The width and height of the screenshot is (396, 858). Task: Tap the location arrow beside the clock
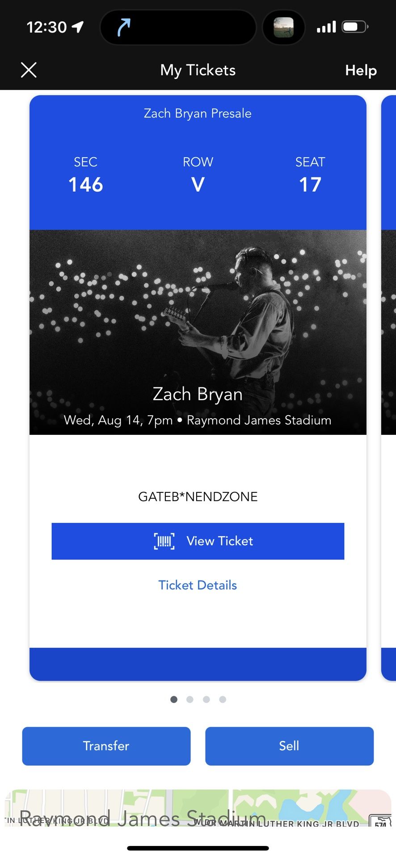(78, 27)
